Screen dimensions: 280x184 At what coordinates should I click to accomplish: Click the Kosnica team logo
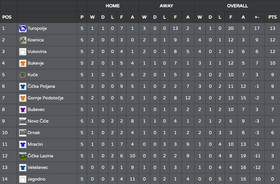[x=23, y=40]
